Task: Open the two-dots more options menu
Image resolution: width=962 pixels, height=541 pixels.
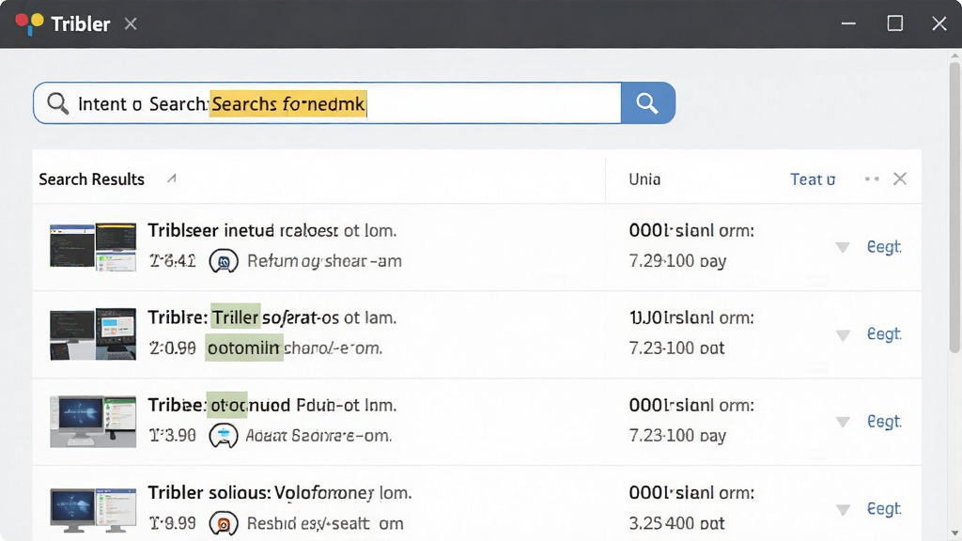Action: pyautogui.click(x=872, y=179)
